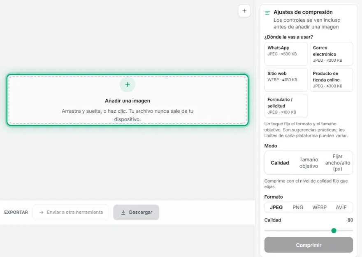Switch mode to Tamaño objetivo
The image size is (362, 257).
(x=309, y=163)
